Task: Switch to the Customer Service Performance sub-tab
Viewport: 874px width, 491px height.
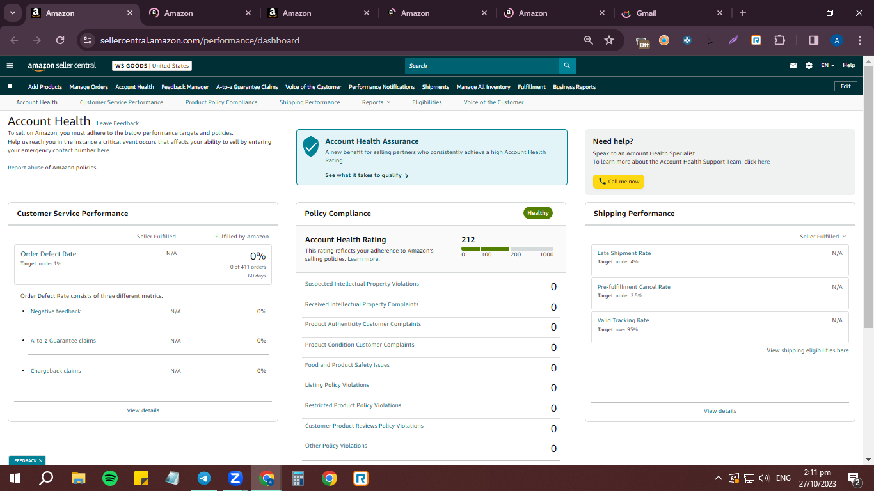Action: [x=122, y=102]
